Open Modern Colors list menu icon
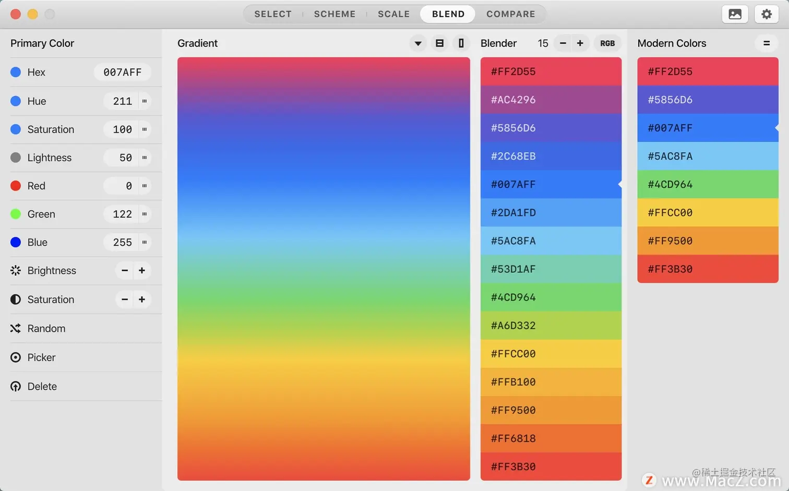 (767, 43)
